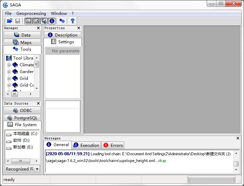244x186 pixels.
Task: Close the Properties panel
Action: point(79,28)
